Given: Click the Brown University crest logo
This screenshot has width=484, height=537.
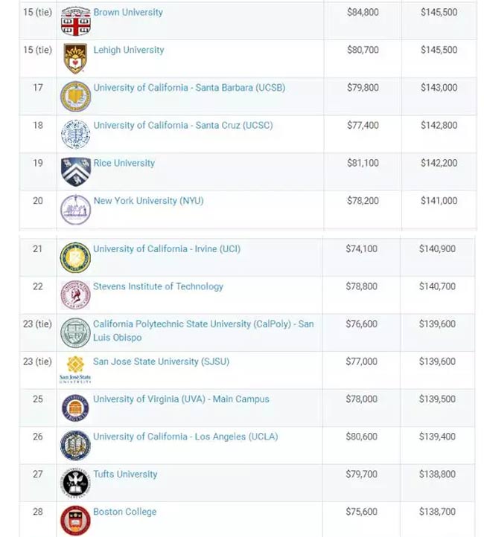Looking at the screenshot, I should [75, 22].
